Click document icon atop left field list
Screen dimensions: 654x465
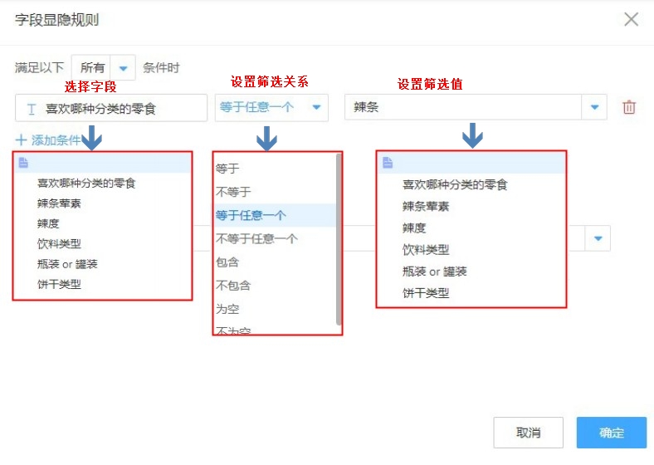pyautogui.click(x=23, y=163)
